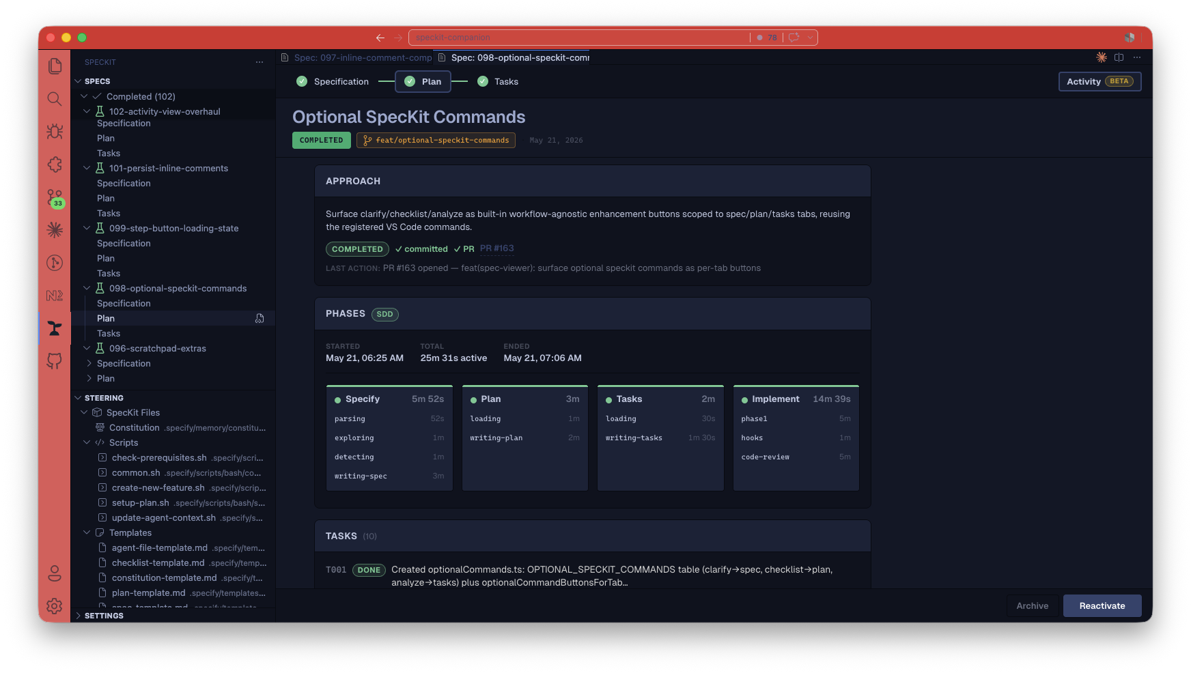1191x673 pixels.
Task: Click the Specify phase card header
Action: coord(389,399)
